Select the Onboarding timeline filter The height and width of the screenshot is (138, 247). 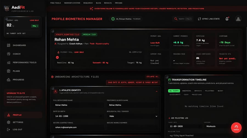tap(187, 91)
